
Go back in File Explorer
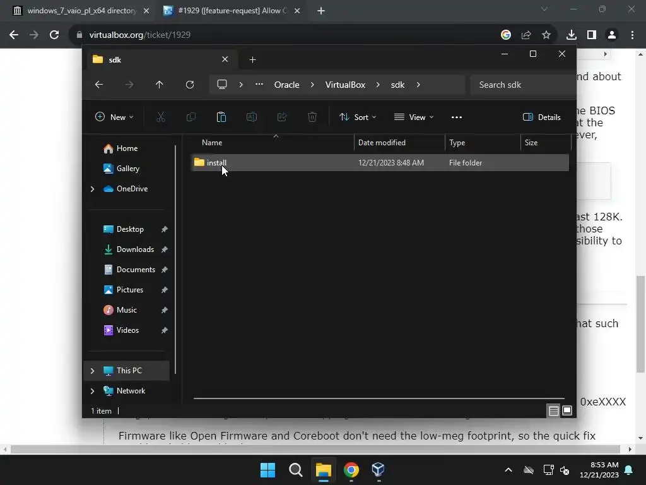[x=99, y=85]
